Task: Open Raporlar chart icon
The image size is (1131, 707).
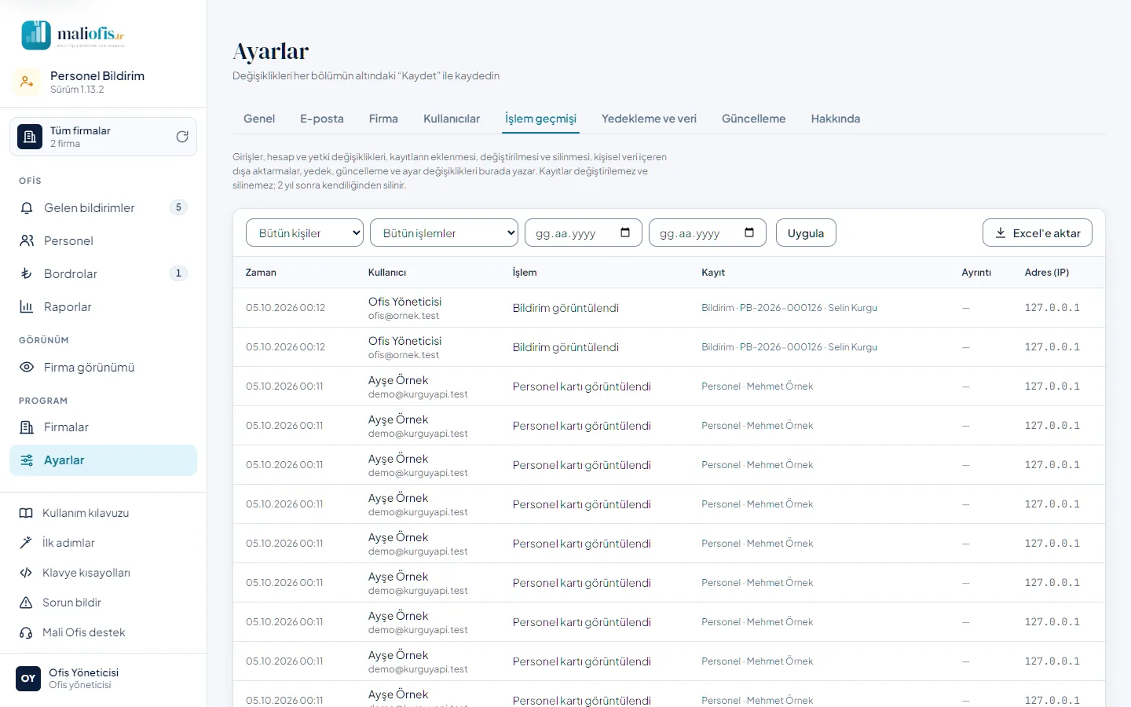Action: tap(27, 307)
